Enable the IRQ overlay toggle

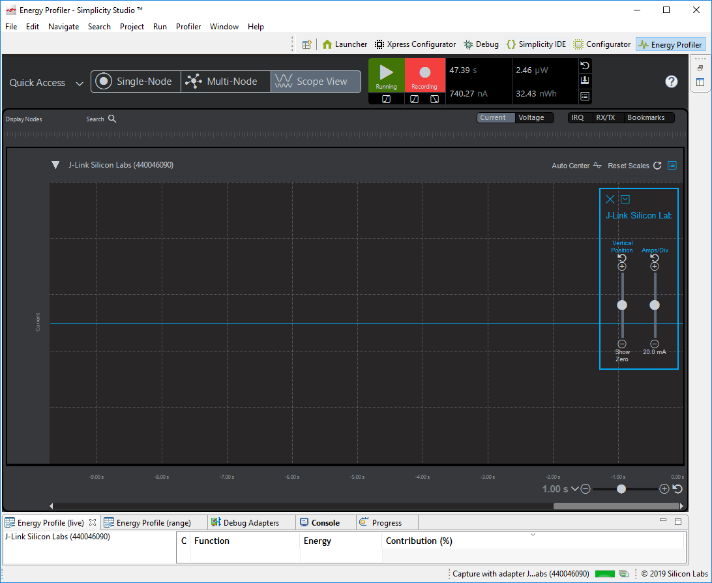578,117
